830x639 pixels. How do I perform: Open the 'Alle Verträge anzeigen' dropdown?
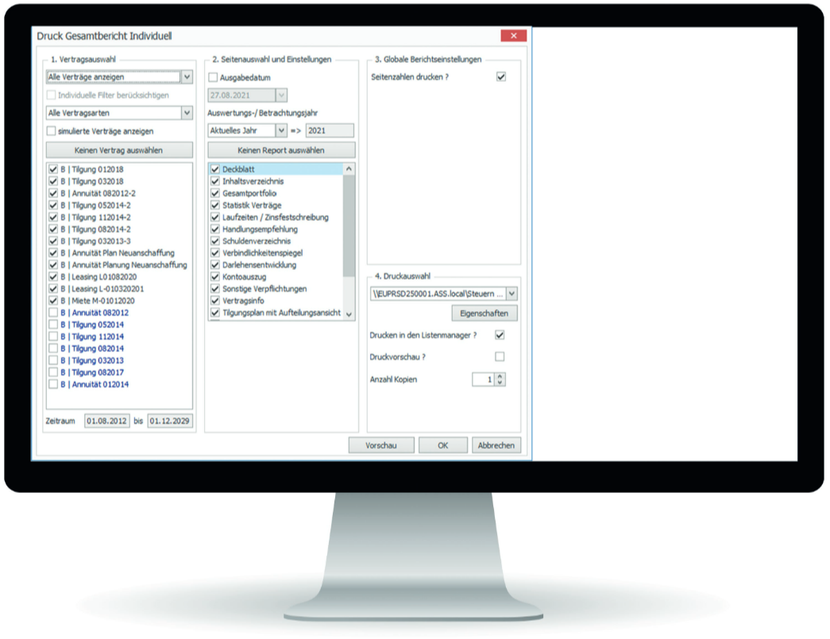187,77
